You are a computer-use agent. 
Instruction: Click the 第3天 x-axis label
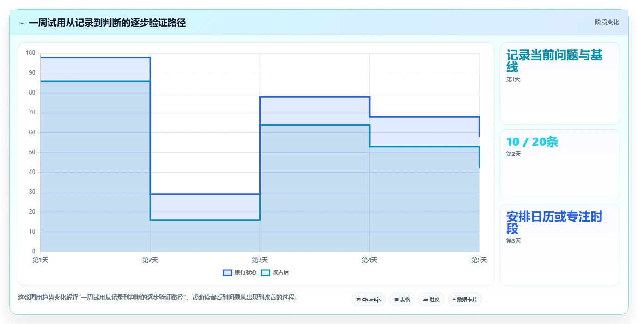point(260,260)
